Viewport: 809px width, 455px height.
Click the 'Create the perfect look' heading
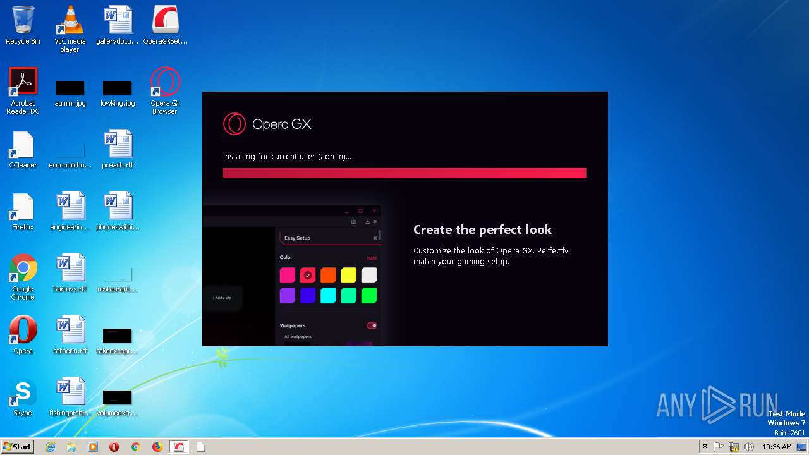pos(483,229)
